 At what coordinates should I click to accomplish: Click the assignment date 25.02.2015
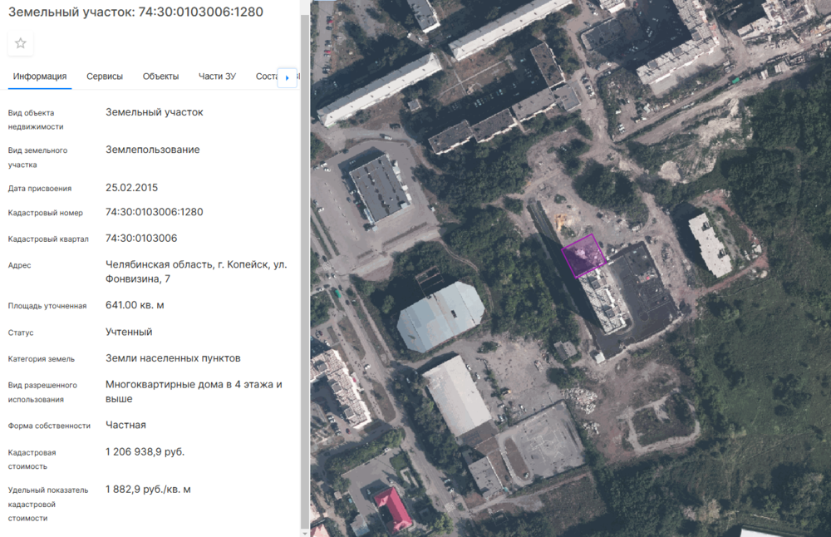point(131,187)
